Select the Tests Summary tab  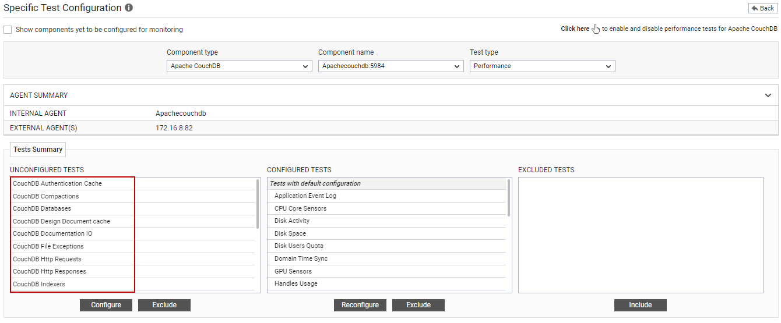[38, 150]
